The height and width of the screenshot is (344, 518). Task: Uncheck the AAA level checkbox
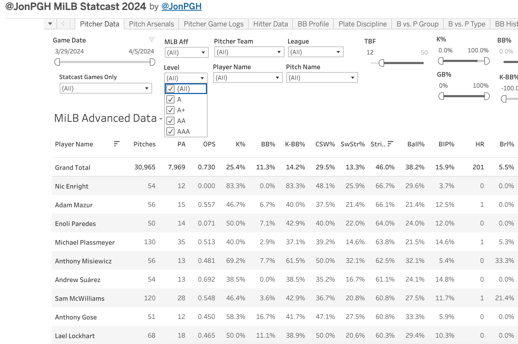[170, 131]
